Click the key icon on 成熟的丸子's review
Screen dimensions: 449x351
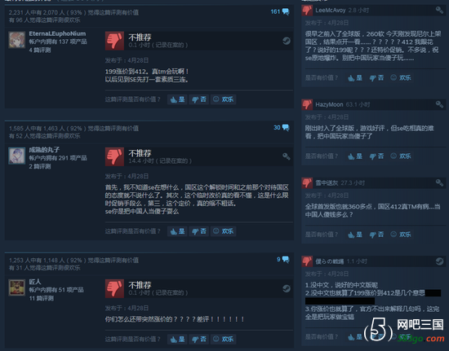(x=287, y=156)
